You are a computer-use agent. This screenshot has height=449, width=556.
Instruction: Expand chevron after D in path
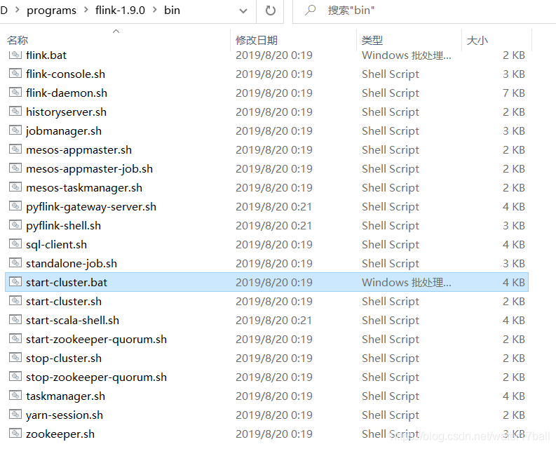click(17, 11)
